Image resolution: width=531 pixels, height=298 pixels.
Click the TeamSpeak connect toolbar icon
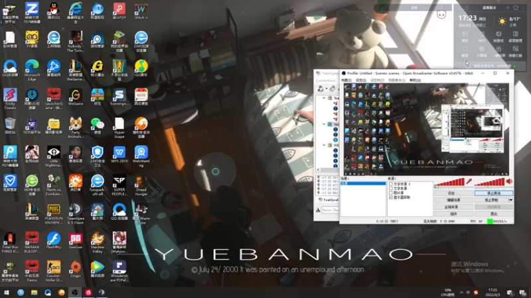tap(320, 89)
